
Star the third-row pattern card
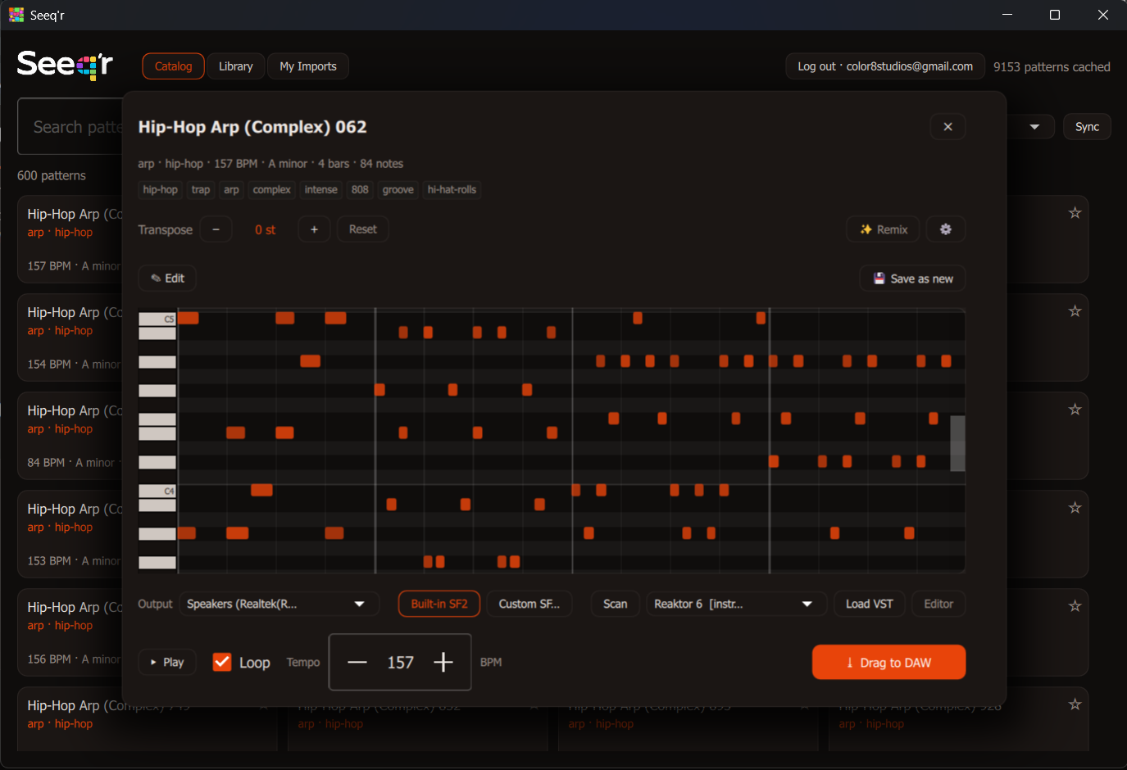[1075, 410]
